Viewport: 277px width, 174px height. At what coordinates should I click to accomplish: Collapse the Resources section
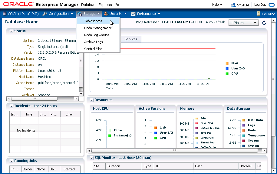(x=91, y=100)
